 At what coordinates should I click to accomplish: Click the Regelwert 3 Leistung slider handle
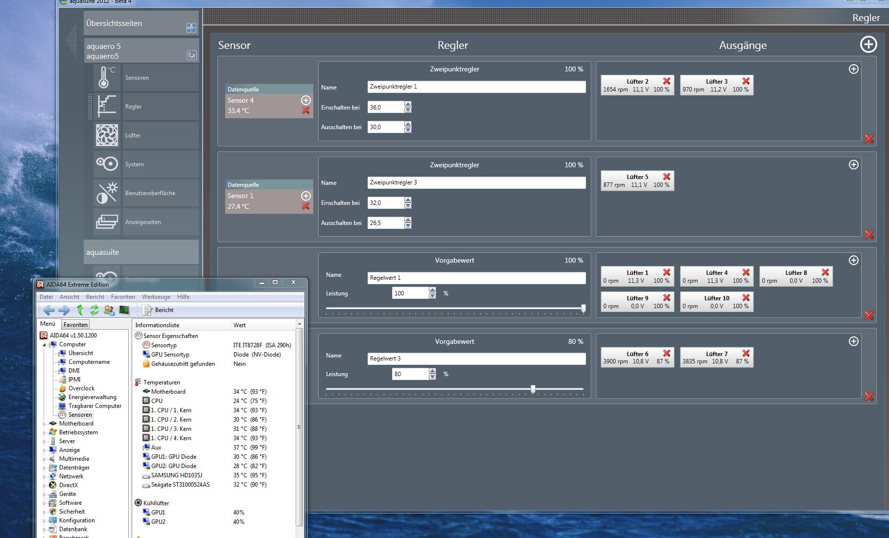(533, 389)
